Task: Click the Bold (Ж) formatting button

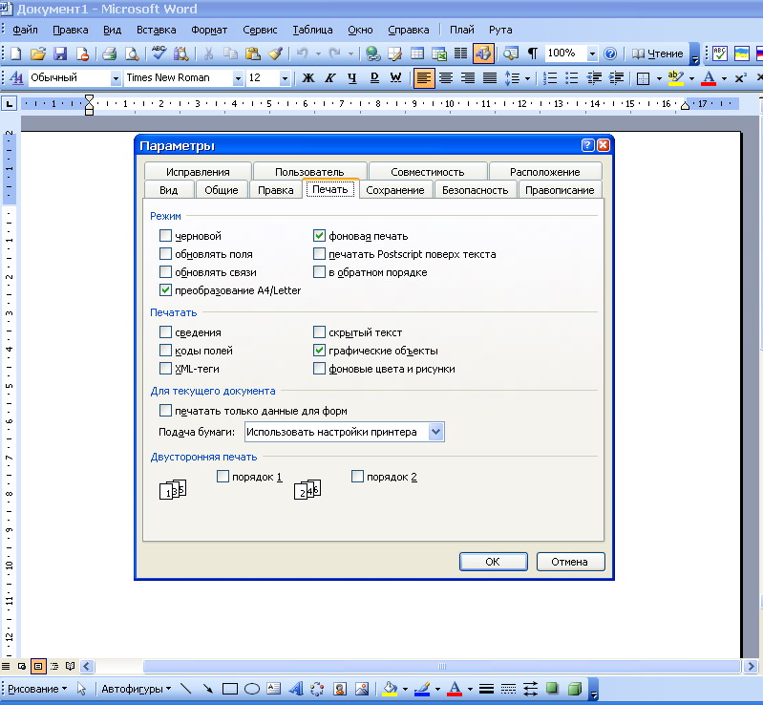Action: (307, 78)
